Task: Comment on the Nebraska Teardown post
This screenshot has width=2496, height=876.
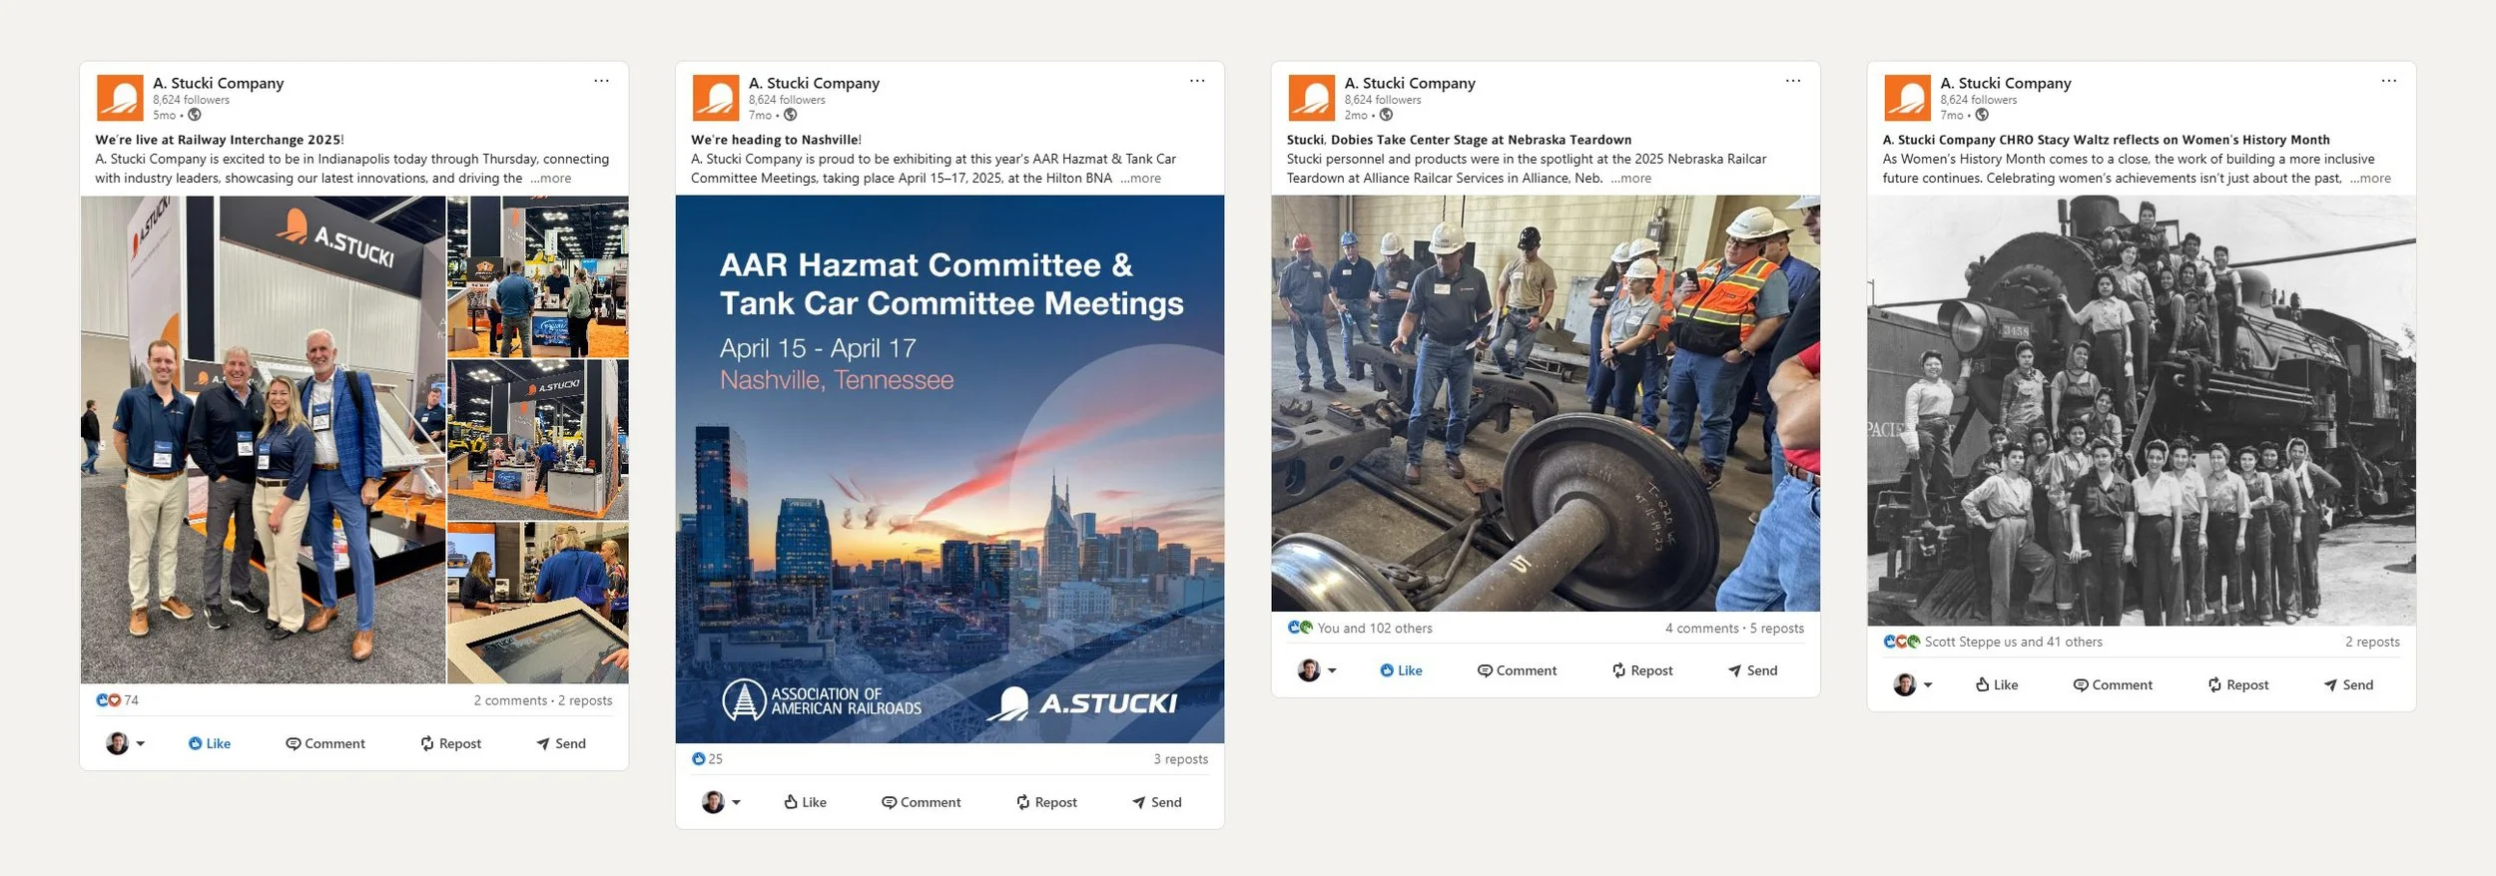Action: click(1517, 670)
